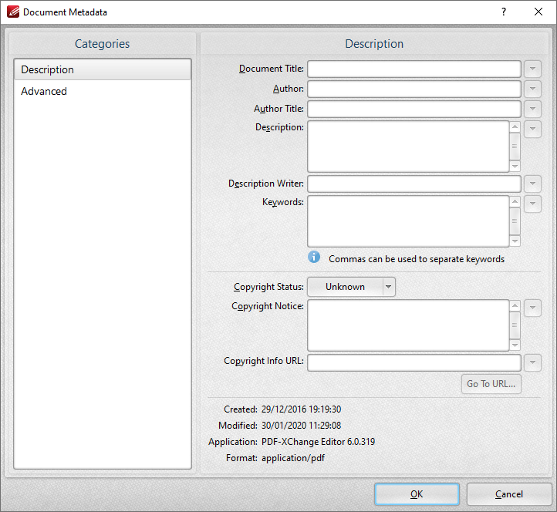Image resolution: width=557 pixels, height=512 pixels.
Task: Click the Description box scroll down arrow
Action: click(515, 167)
